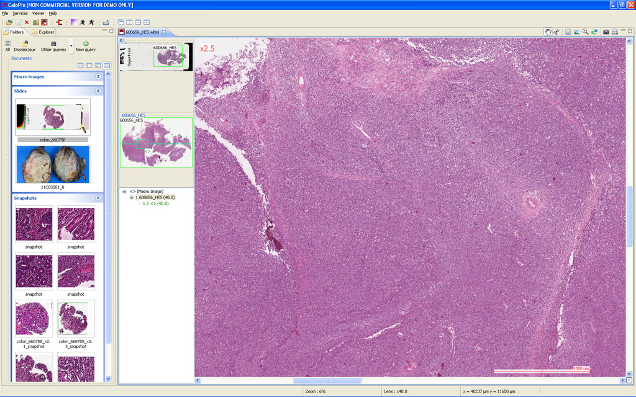Click the red X delete icon in the main toolbar

27,22
